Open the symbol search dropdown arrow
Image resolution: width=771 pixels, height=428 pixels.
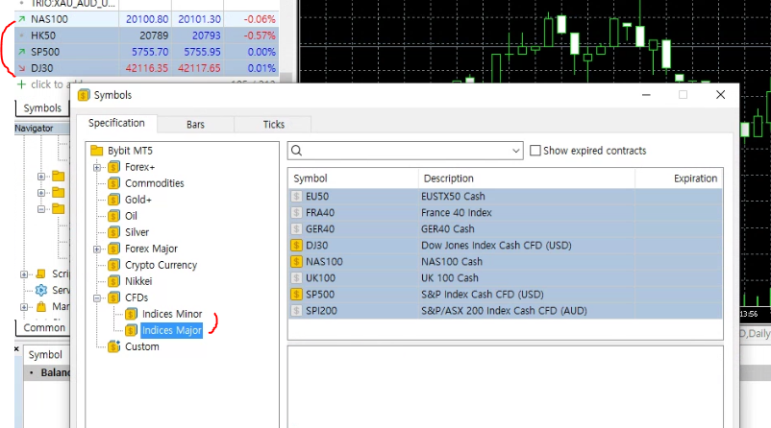click(x=516, y=151)
